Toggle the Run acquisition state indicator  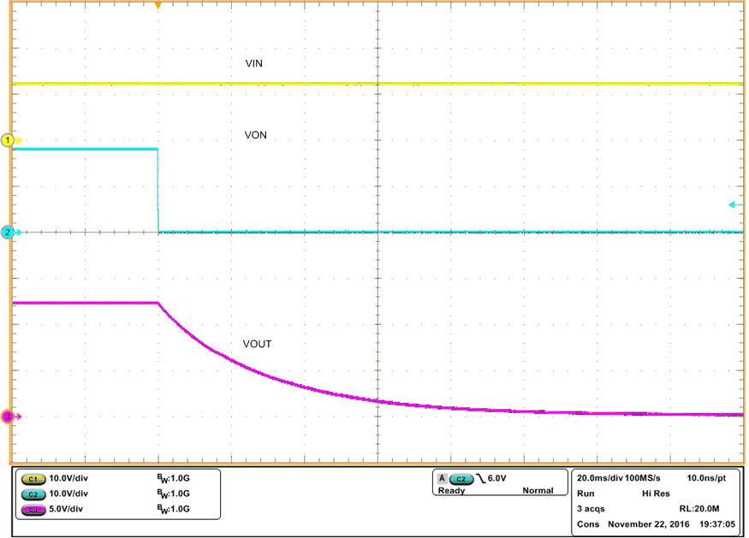pos(585,494)
